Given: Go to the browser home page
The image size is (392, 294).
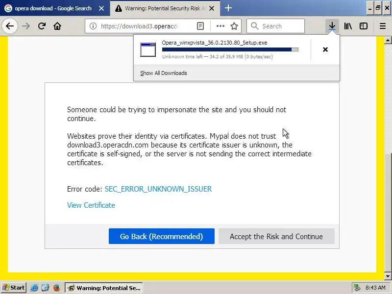Looking at the screenshot, I should click(57, 26).
